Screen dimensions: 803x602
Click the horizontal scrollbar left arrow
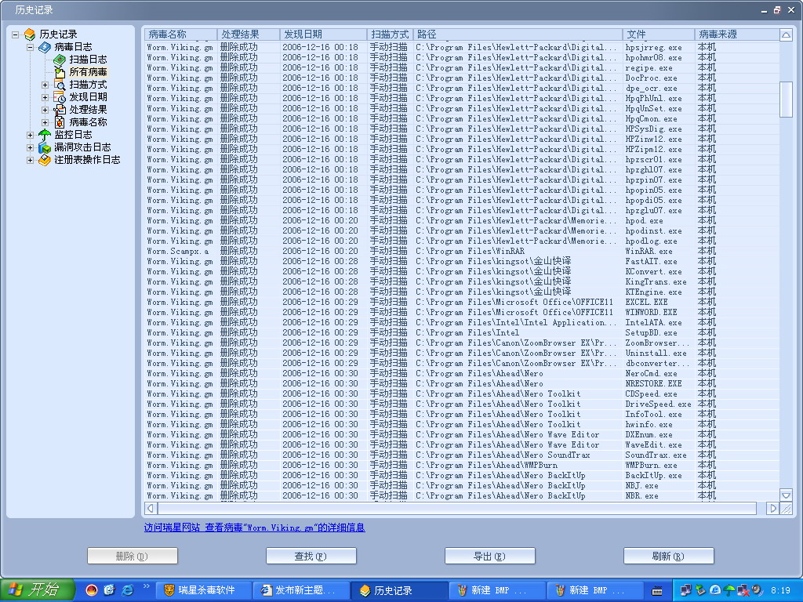(151, 508)
